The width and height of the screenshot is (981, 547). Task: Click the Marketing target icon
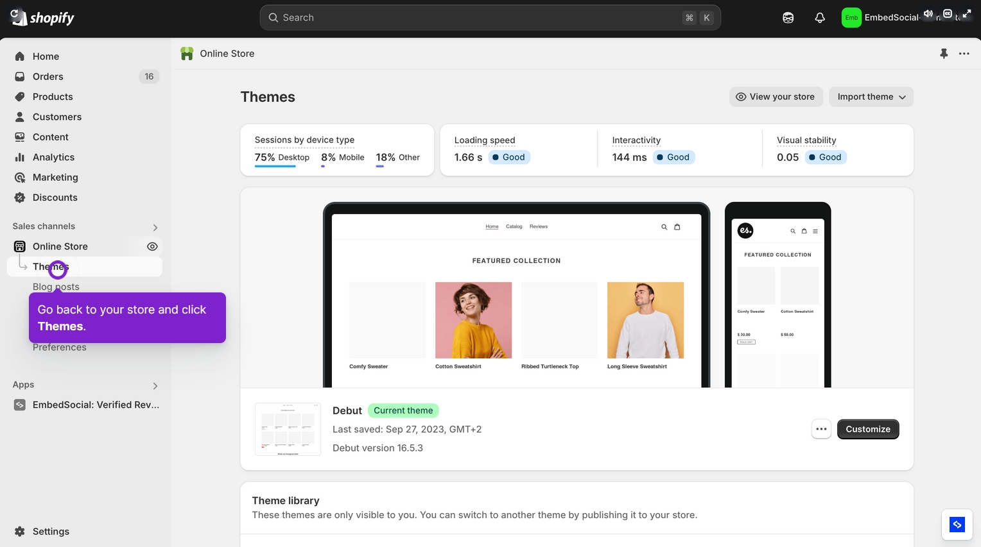point(20,178)
